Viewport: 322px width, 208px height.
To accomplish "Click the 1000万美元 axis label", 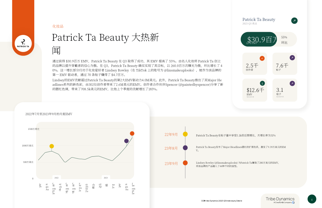I will click(28, 146).
